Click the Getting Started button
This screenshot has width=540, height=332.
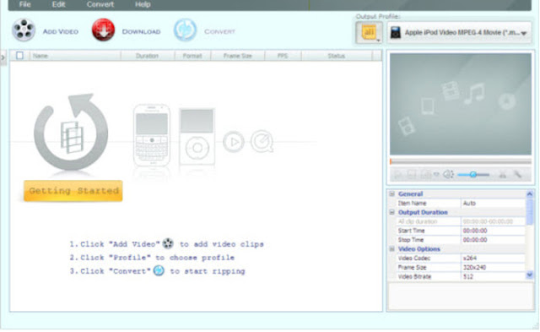(x=73, y=191)
